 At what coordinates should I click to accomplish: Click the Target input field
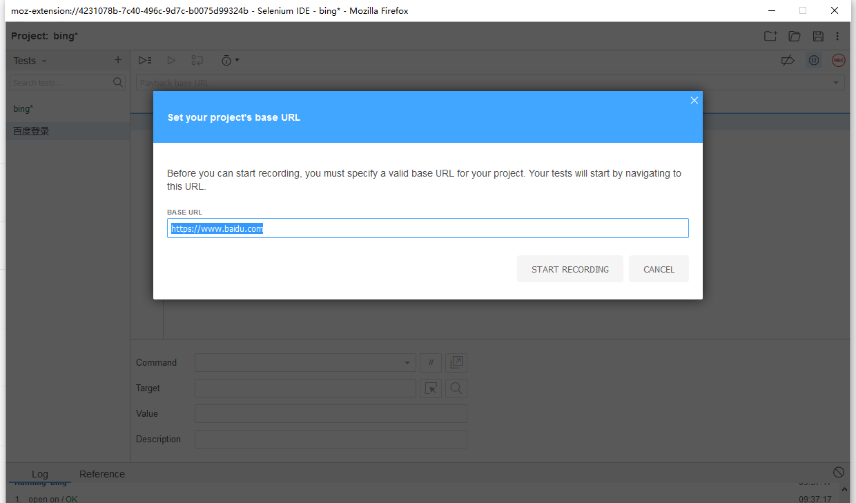(305, 388)
